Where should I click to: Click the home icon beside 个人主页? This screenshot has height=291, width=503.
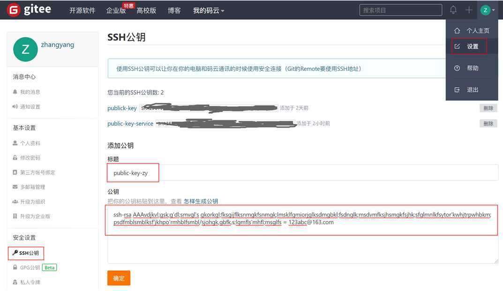coord(457,30)
